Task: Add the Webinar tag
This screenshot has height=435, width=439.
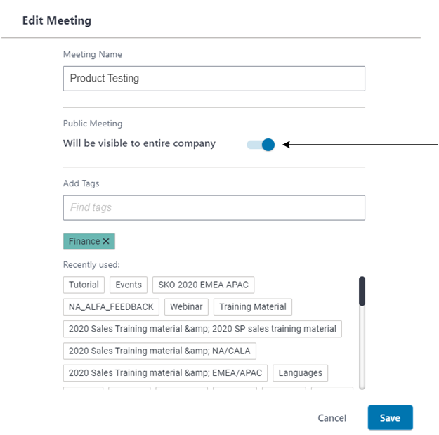Action: 186,307
